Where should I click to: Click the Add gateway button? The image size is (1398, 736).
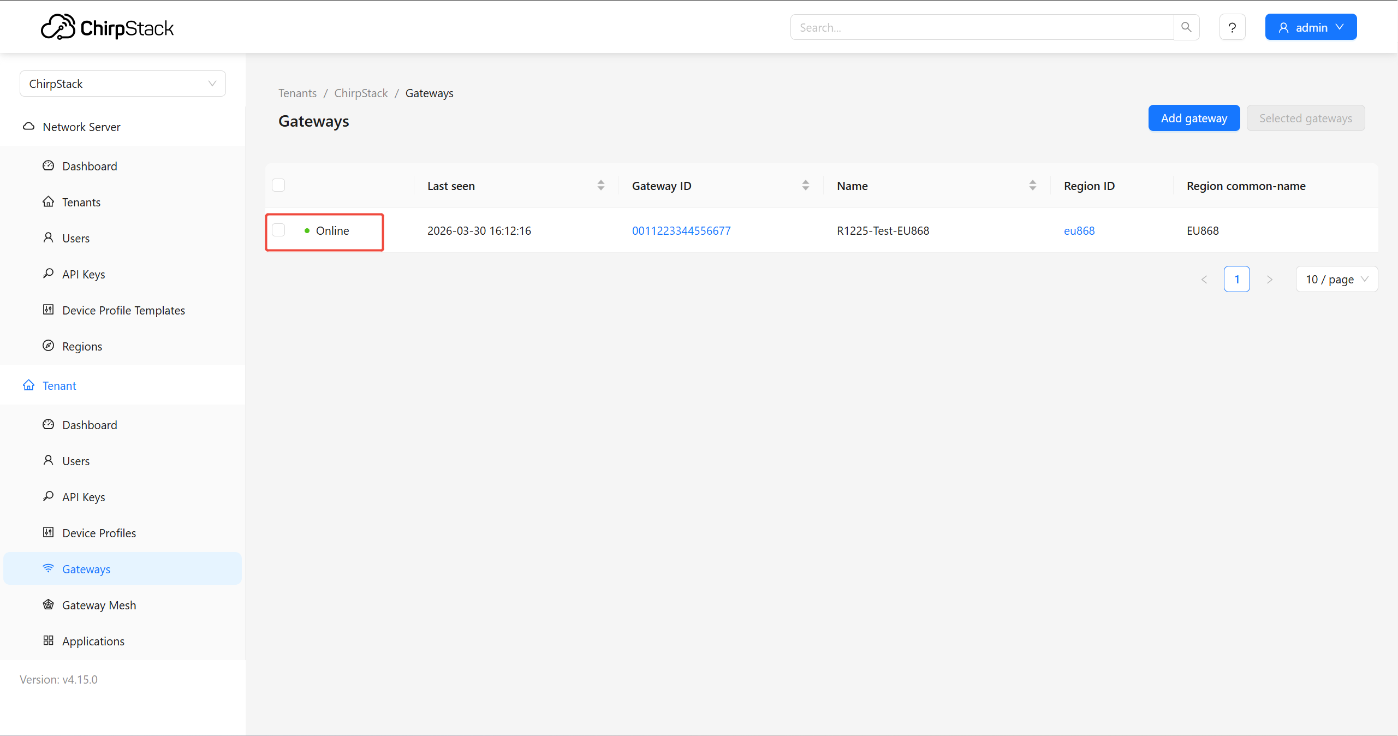tap(1193, 118)
